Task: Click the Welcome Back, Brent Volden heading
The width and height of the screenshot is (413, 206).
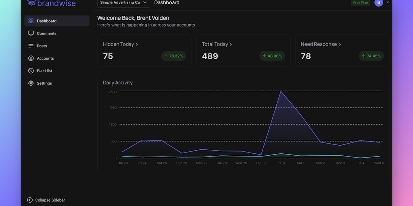Action: 133,18
